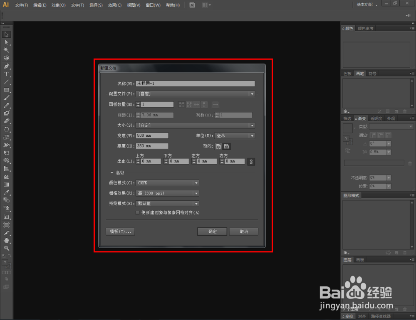Image resolution: width=416 pixels, height=320 pixels.
Task: Select the Hand tool
Action: (6, 241)
